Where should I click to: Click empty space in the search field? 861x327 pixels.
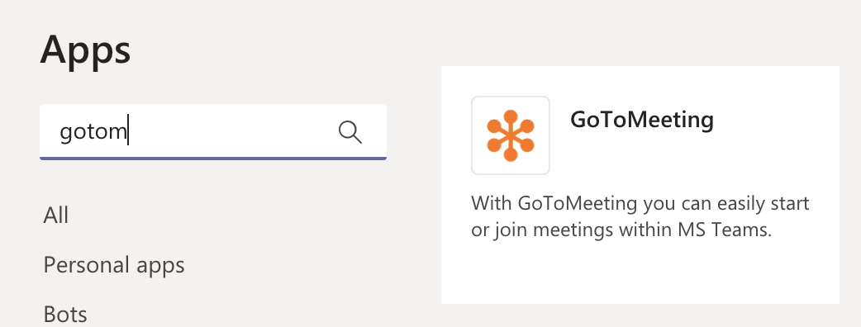(231, 131)
